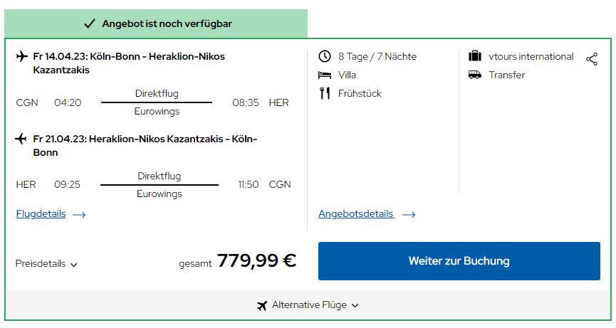Image resolution: width=616 pixels, height=328 pixels.
Task: Click the suitcase icon for the tour operator
Action: [475, 56]
